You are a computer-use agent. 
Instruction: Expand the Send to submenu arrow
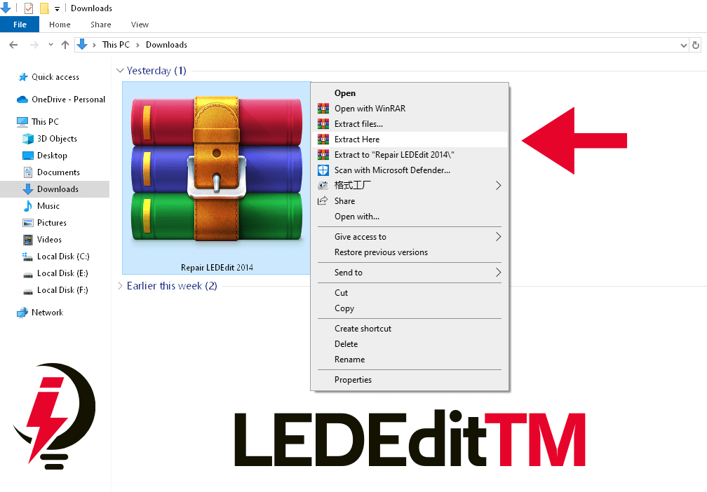[498, 272]
